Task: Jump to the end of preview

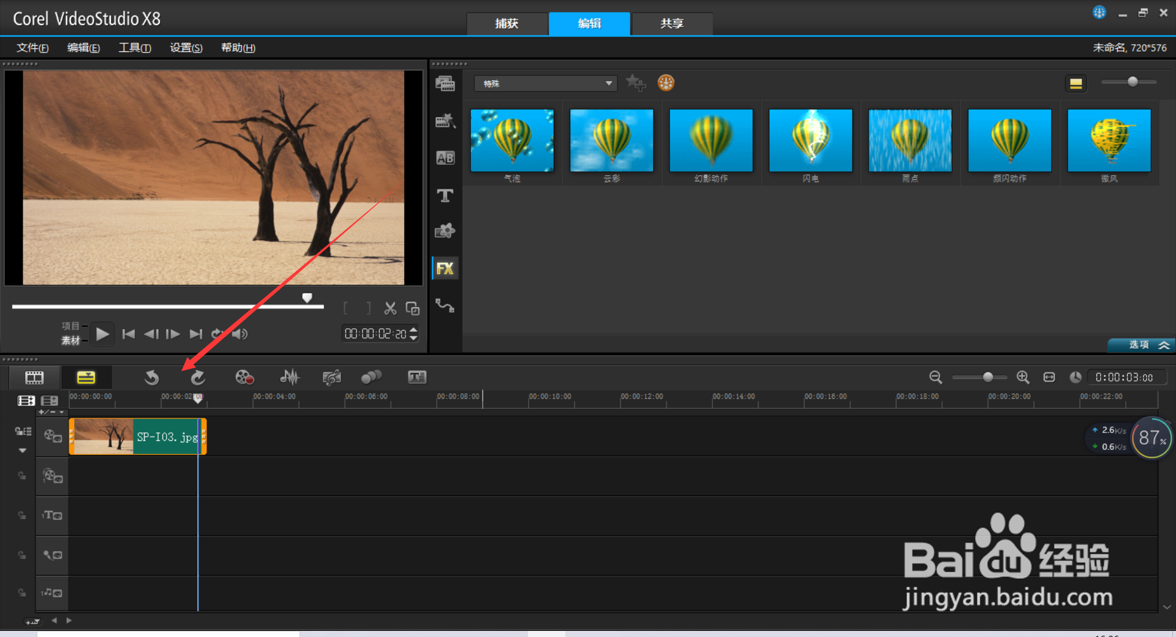Action: tap(196, 334)
